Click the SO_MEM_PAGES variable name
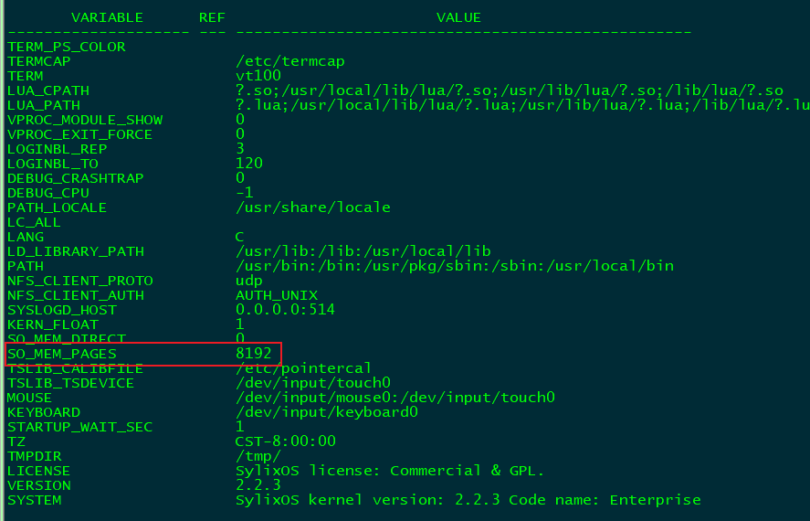Screen dimensions: 810x521 click(62, 354)
